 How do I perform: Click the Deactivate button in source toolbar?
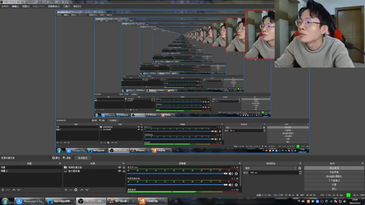[83, 158]
